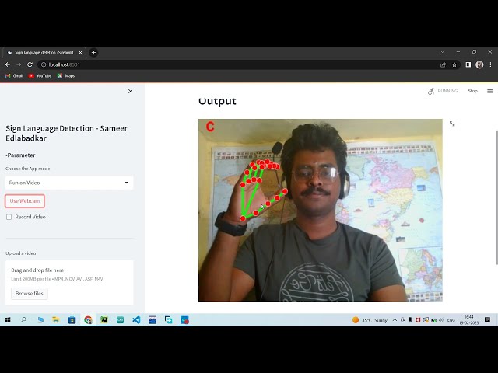The width and height of the screenshot is (498, 373).
Task: Click the Output heading
Action: tap(217, 101)
